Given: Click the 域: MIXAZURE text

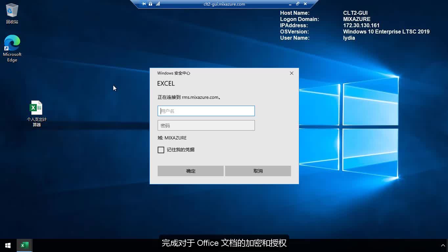Looking at the screenshot, I should click(172, 138).
